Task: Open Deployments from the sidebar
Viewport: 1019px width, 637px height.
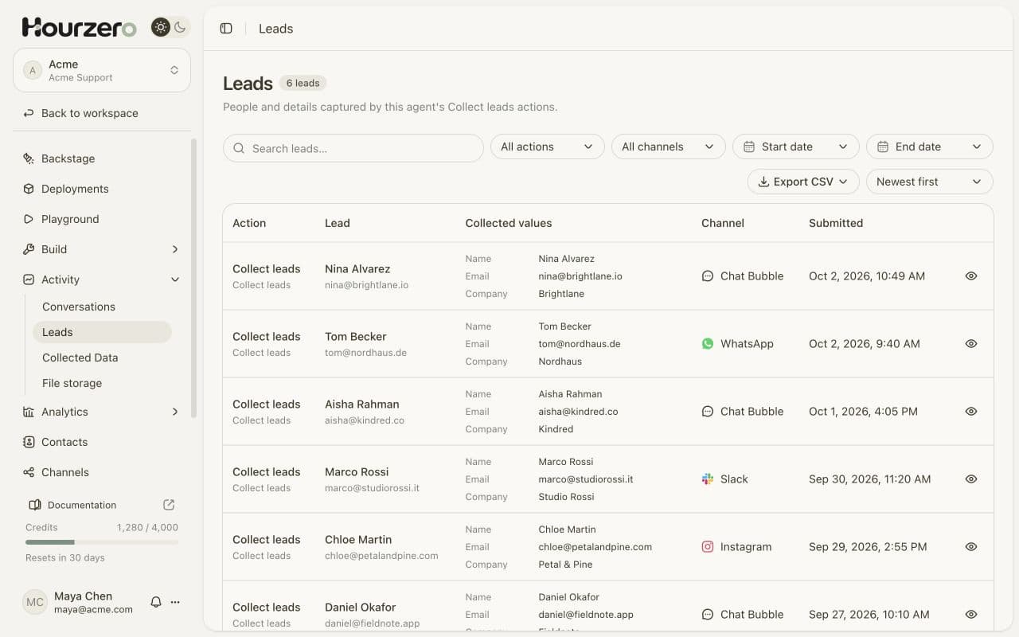Action: point(102,189)
